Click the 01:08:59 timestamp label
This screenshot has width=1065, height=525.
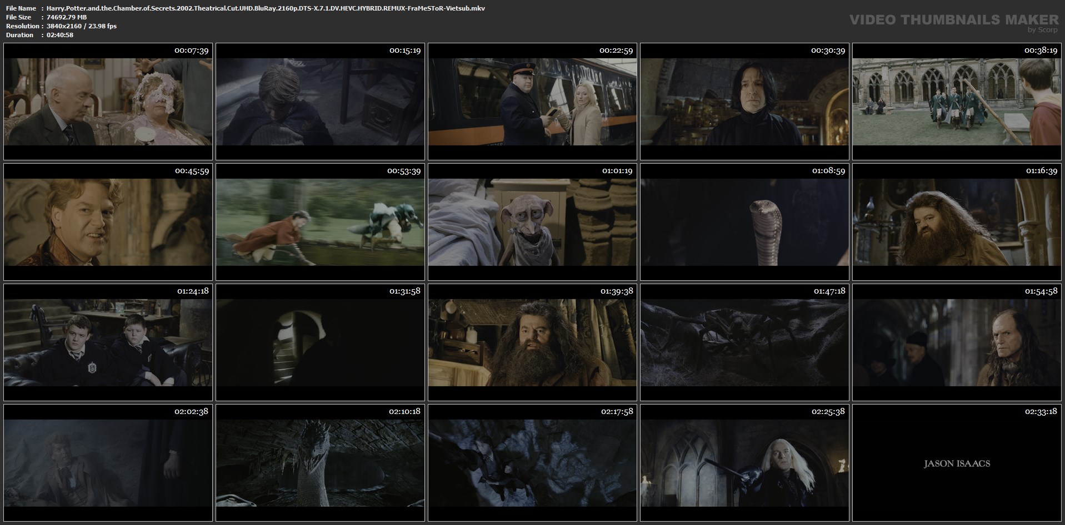click(x=828, y=171)
